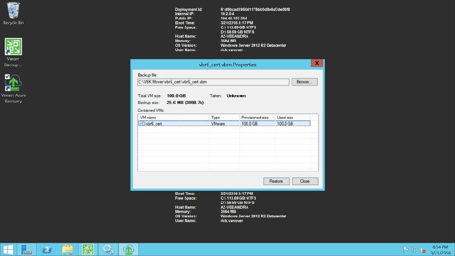Viewport: 455px width, 256px height.
Task: Click the 100.0 GB used size cell
Action: point(285,123)
